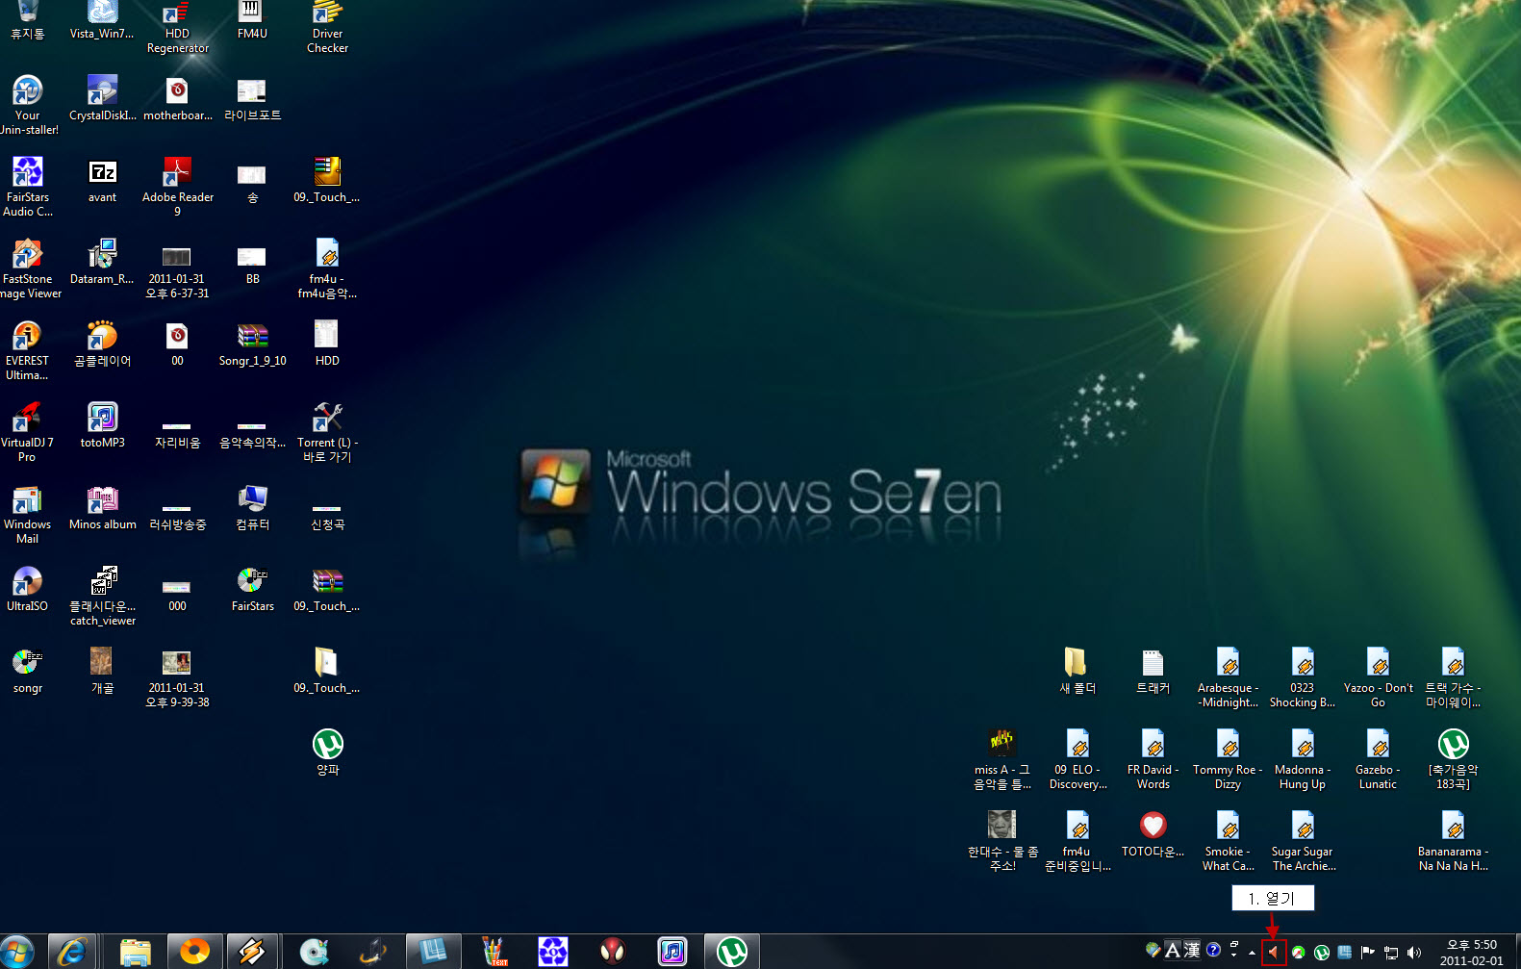Screen dimensions: 1521x969
Task: Open Gazebo - Lunatic audio file
Action: coord(1378,759)
